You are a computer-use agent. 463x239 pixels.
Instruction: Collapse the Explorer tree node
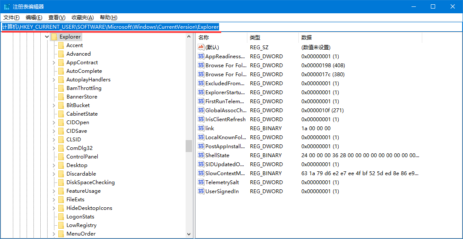coord(47,37)
